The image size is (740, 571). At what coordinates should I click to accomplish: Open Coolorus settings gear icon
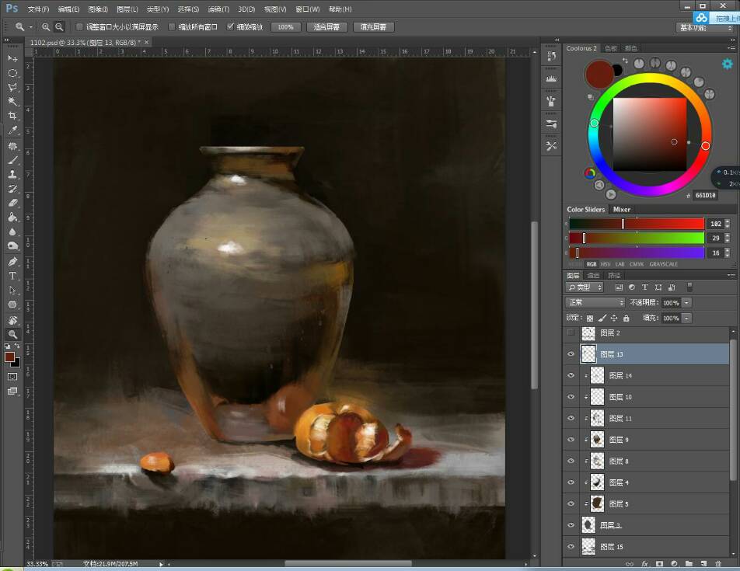(728, 64)
